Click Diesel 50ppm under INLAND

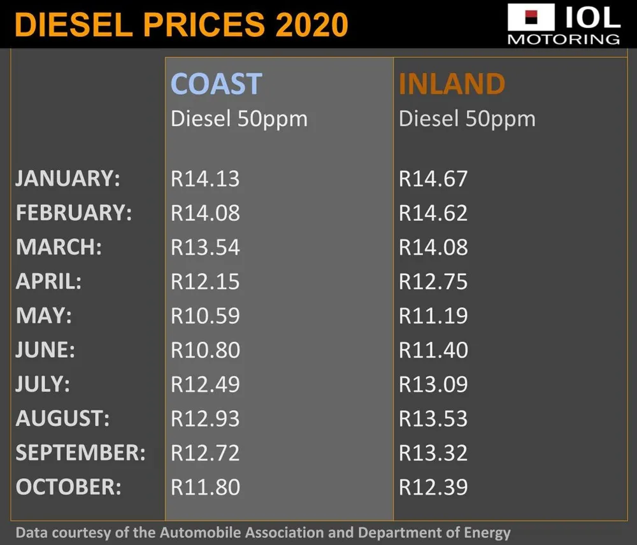467,119
